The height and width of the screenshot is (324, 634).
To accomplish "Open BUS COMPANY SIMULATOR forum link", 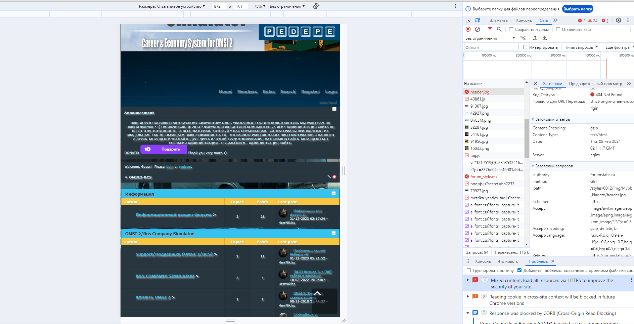I will coord(165,276).
